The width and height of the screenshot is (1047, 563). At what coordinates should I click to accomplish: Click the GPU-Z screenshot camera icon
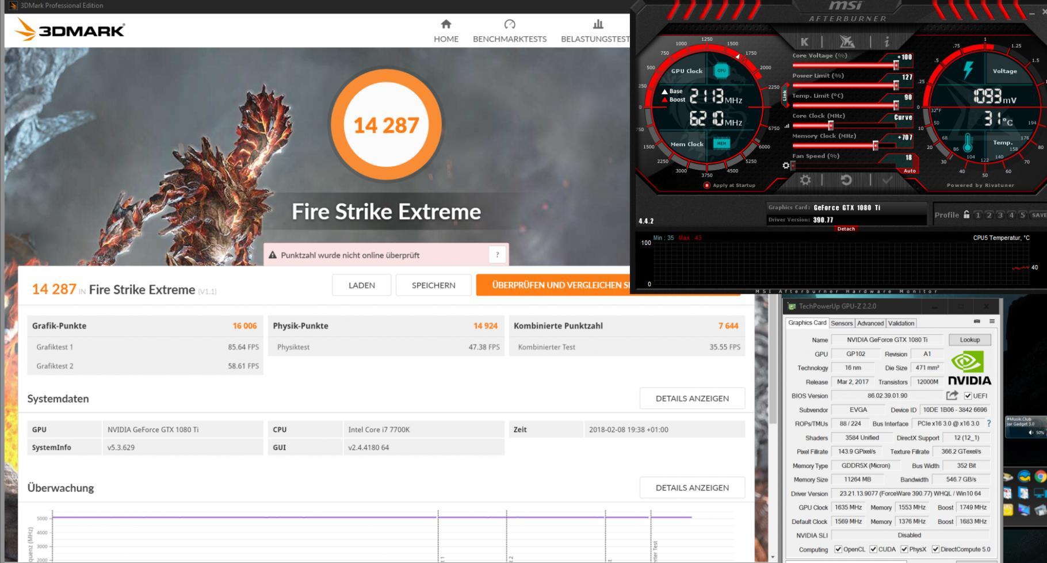tap(977, 321)
